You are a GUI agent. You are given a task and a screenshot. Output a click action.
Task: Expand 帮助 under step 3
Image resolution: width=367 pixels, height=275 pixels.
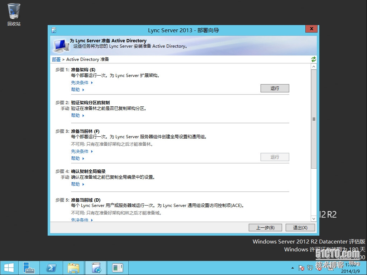[x=77, y=158]
